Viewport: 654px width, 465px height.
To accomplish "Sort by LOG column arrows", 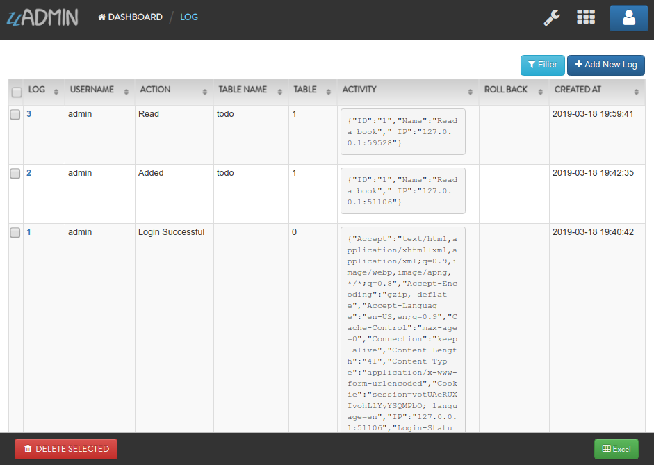I will [56, 92].
